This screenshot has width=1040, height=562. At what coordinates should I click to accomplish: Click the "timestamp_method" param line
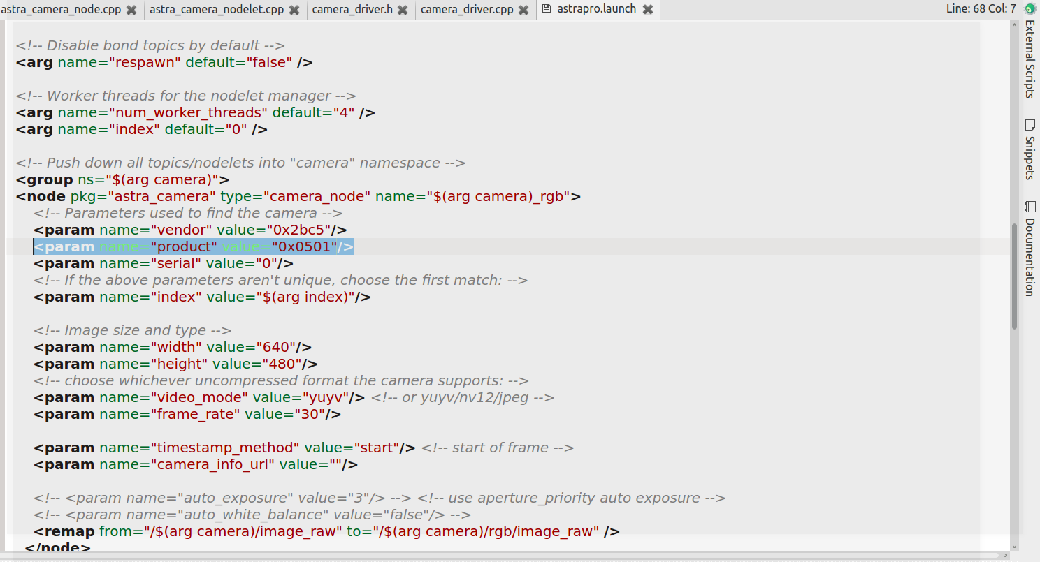pyautogui.click(x=224, y=448)
